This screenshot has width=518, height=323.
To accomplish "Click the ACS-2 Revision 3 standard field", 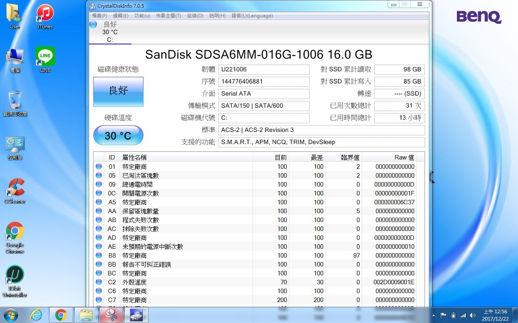I will (321, 130).
